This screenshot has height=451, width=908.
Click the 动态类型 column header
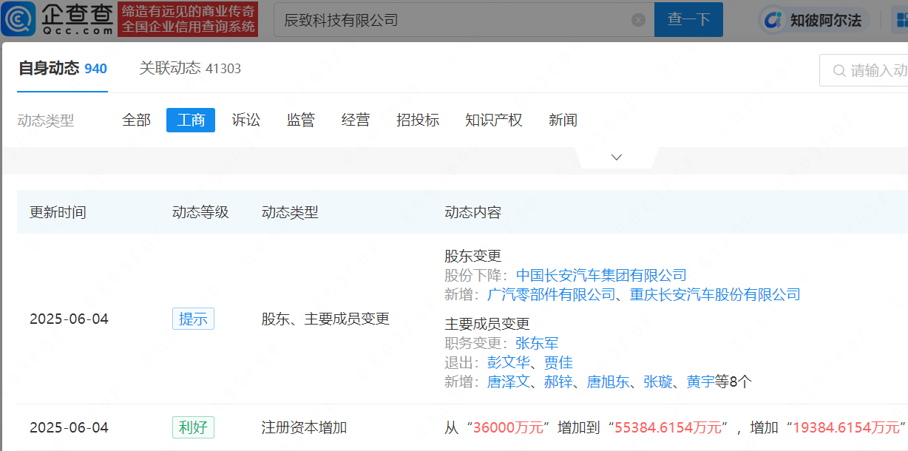290,213
